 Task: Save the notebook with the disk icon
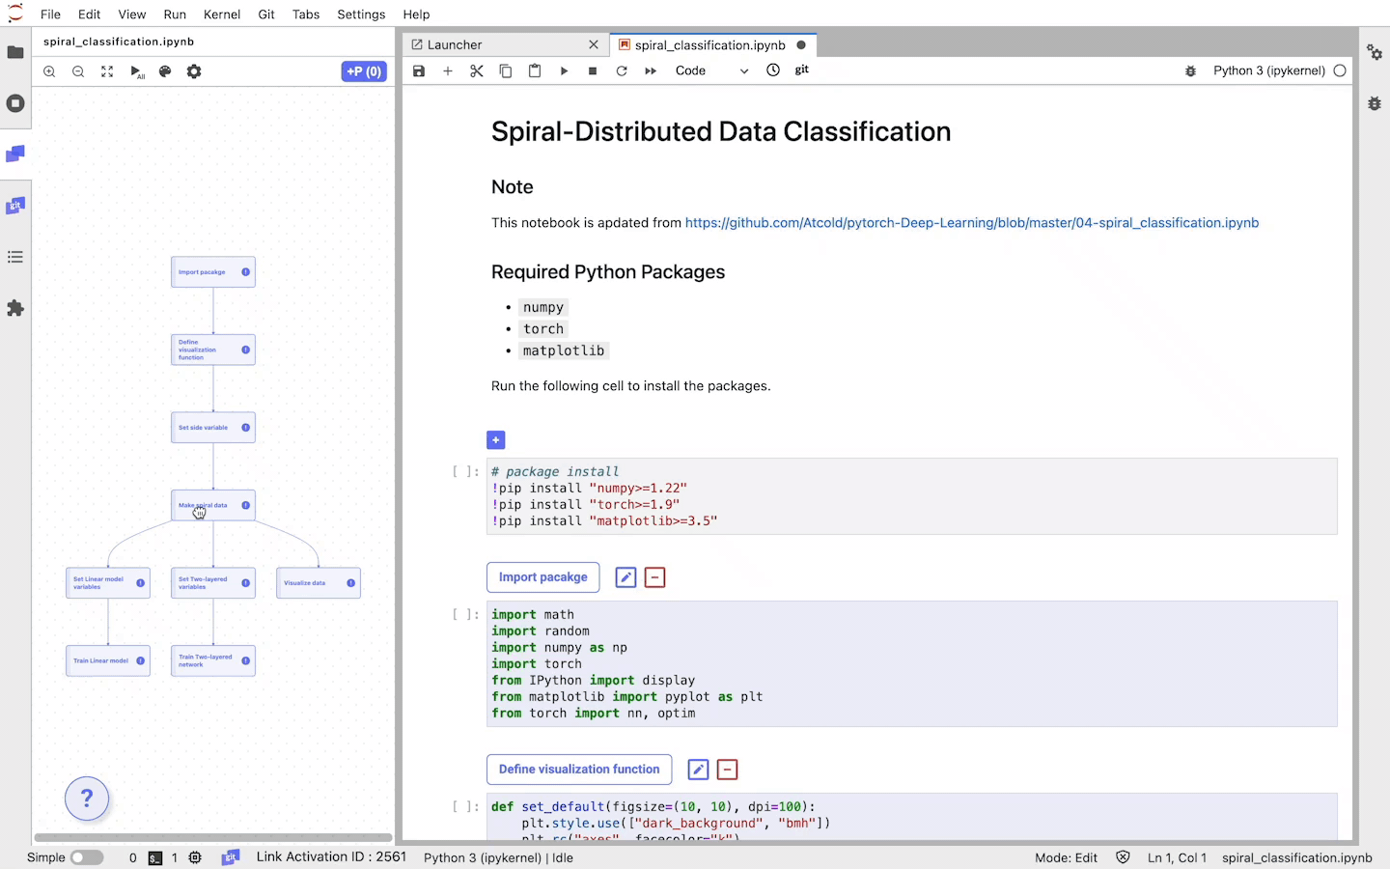pyautogui.click(x=419, y=70)
